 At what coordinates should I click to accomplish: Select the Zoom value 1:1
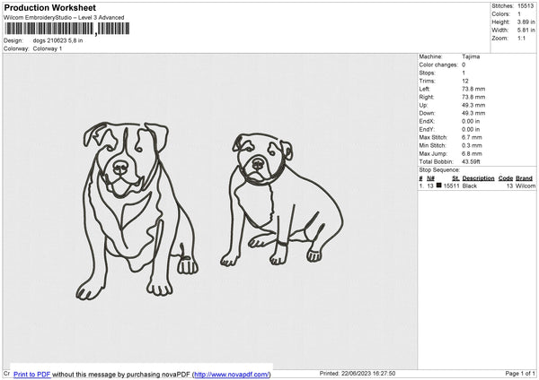click(521, 38)
